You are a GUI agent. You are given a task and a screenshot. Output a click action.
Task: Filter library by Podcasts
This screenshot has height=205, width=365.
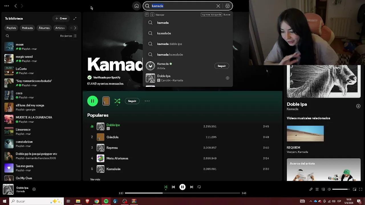pos(27,28)
